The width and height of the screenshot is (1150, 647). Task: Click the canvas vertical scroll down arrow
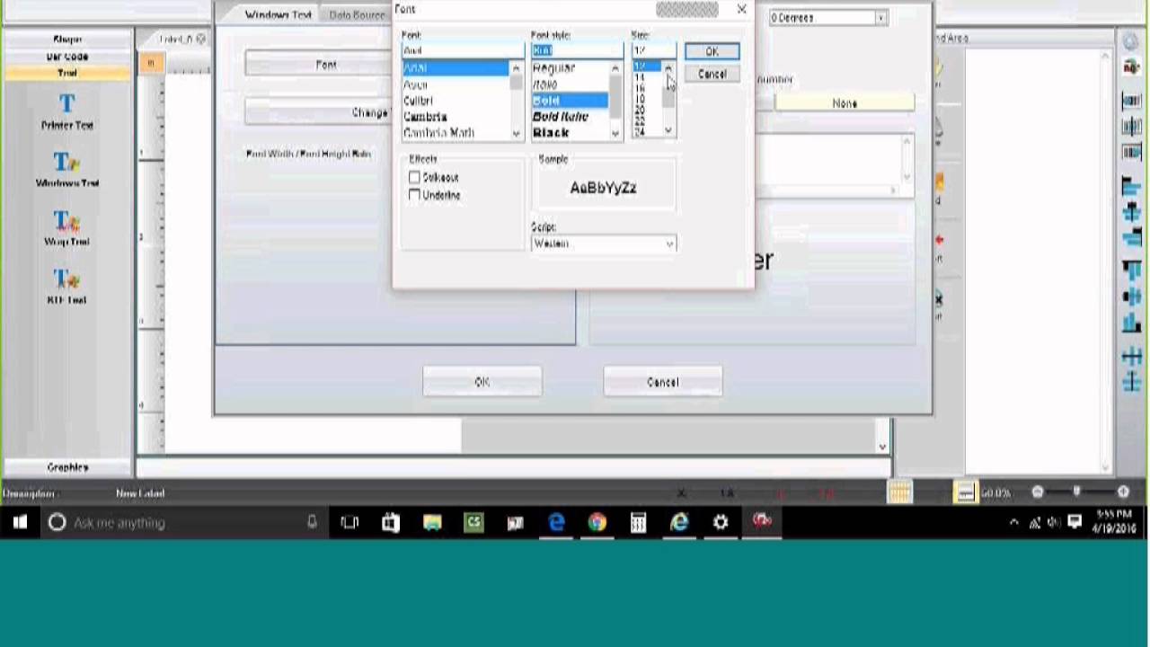[882, 446]
